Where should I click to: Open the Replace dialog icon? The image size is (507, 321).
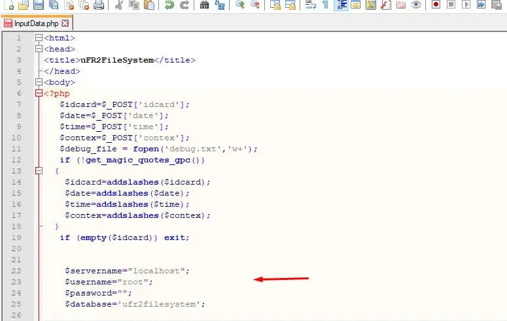click(220, 5)
